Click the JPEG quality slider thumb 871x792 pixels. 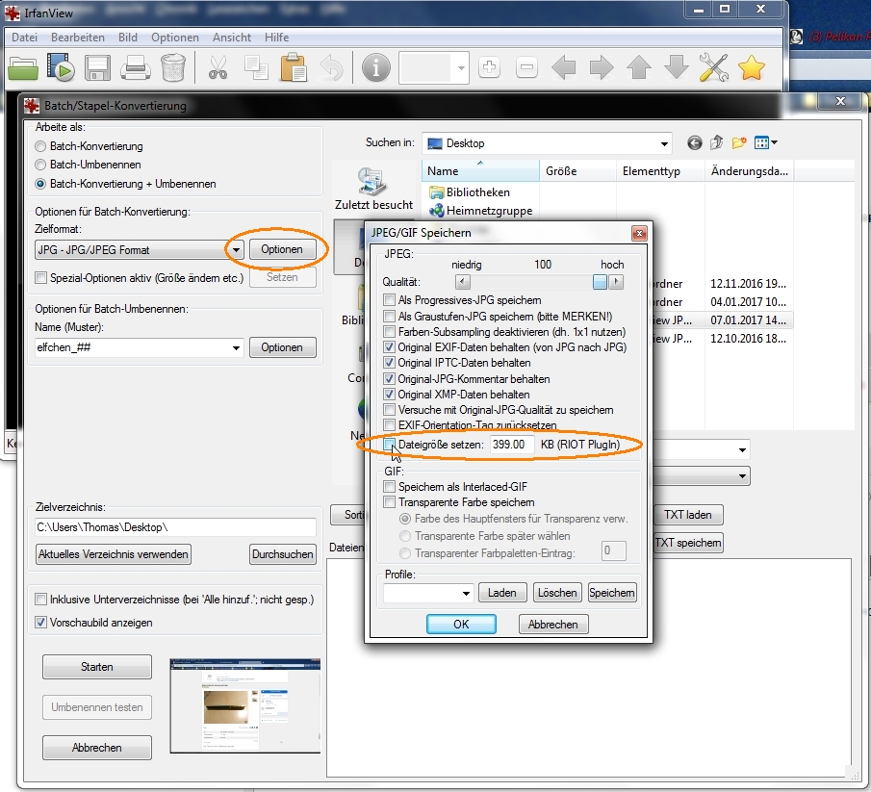[600, 282]
